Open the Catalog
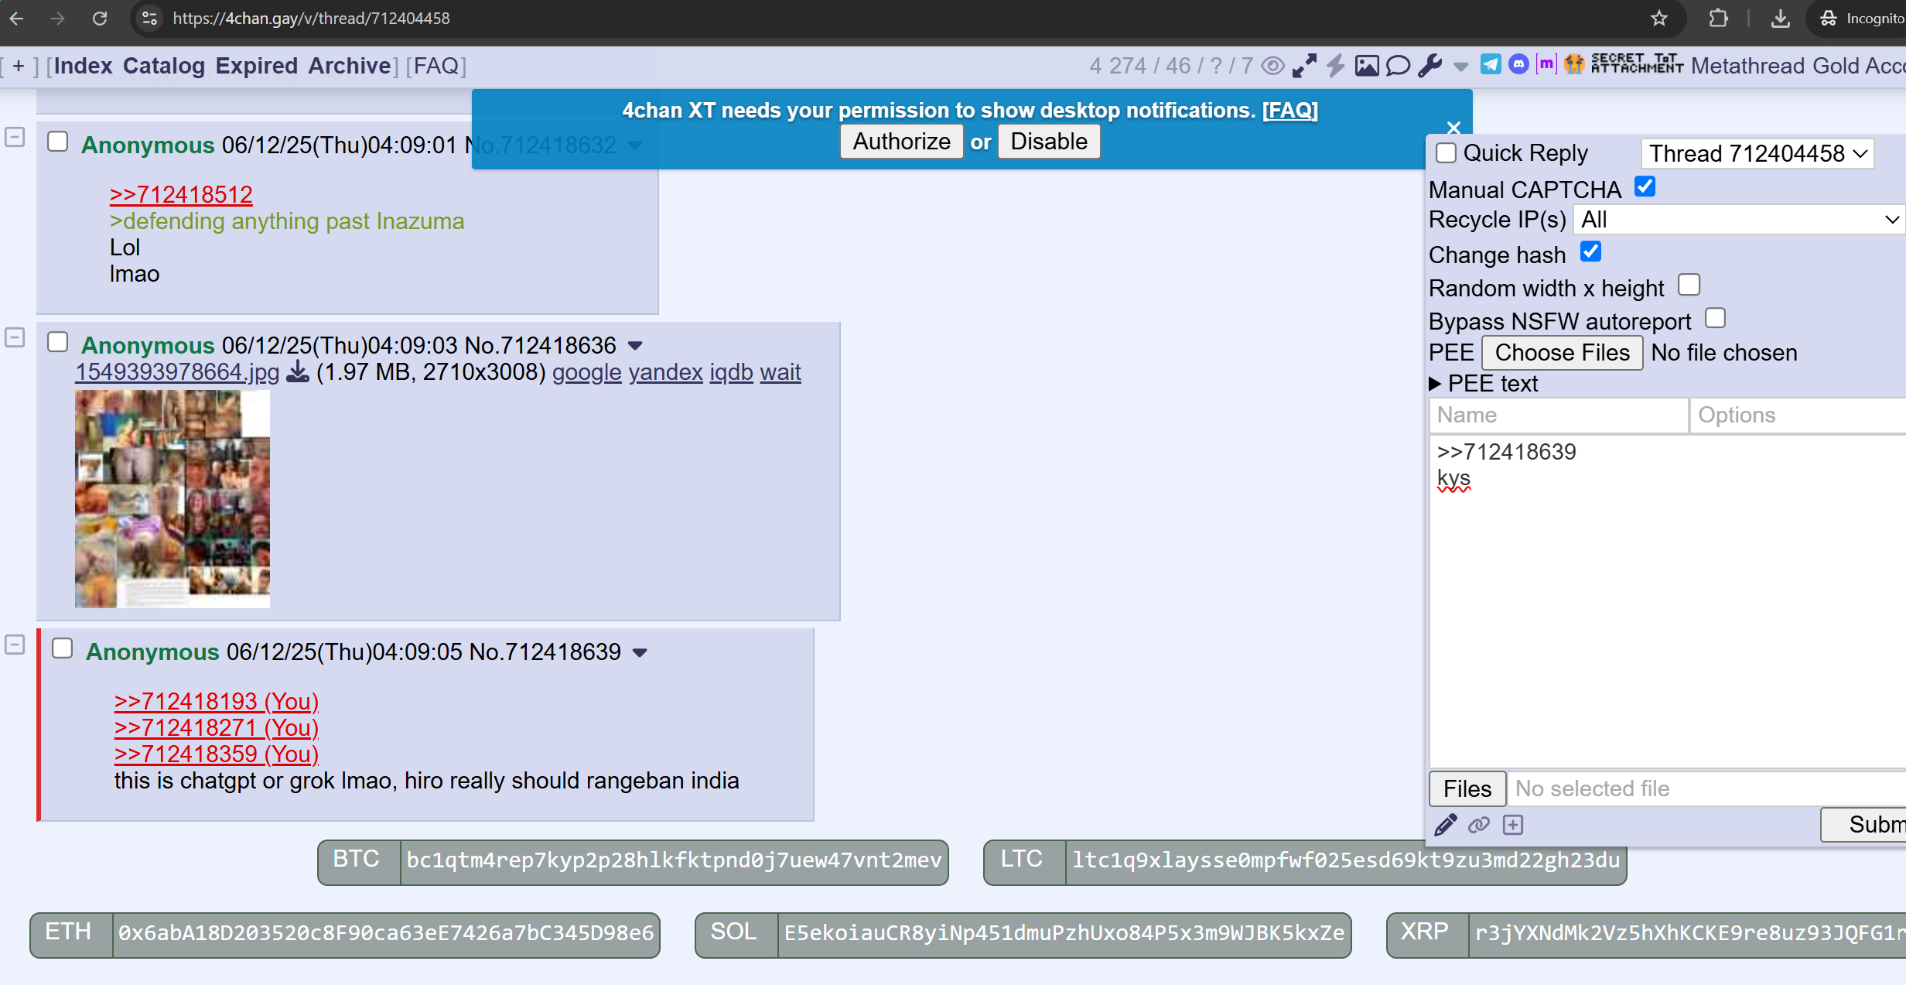1906x985 pixels. pyautogui.click(x=164, y=66)
